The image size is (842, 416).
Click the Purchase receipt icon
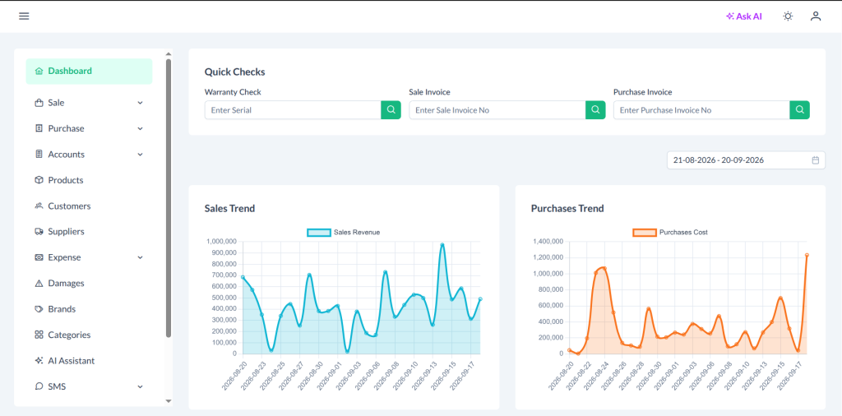coord(39,128)
